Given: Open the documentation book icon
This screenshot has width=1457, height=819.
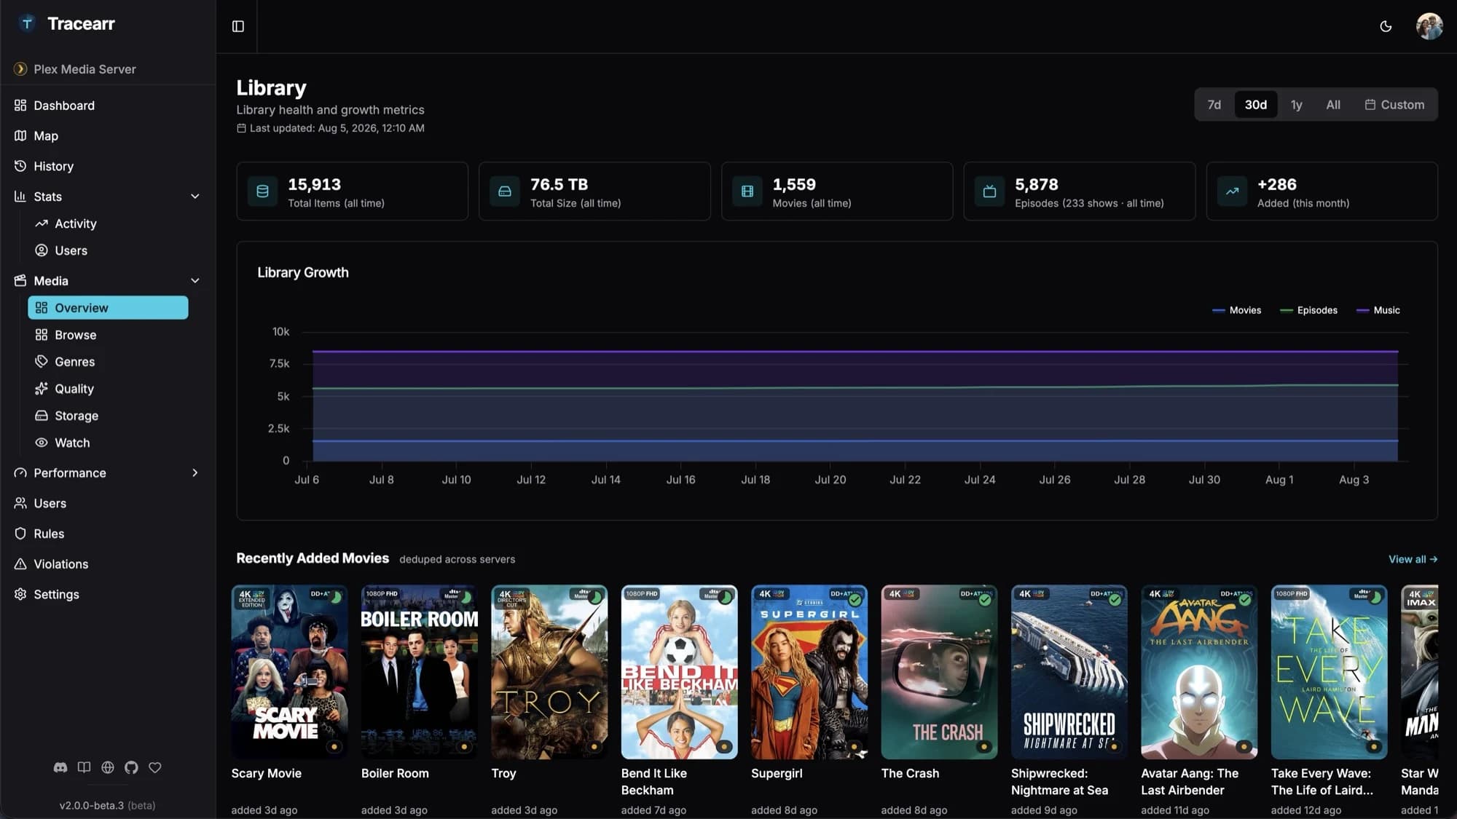Looking at the screenshot, I should click(85, 767).
